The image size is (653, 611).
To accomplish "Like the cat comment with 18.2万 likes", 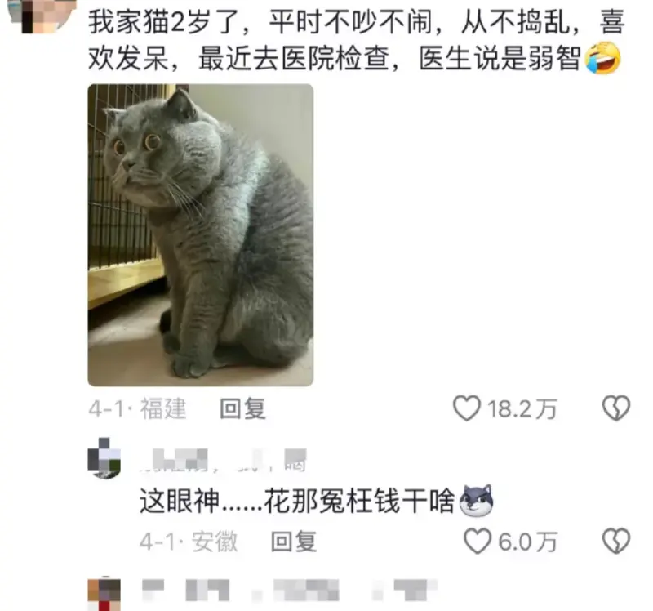I will 467,408.
